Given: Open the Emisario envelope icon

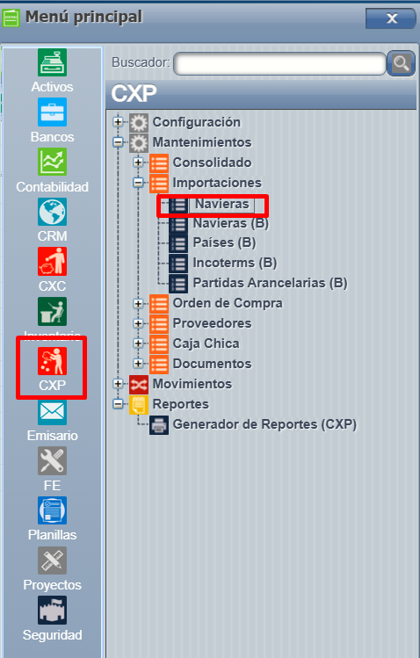Looking at the screenshot, I should (x=52, y=412).
